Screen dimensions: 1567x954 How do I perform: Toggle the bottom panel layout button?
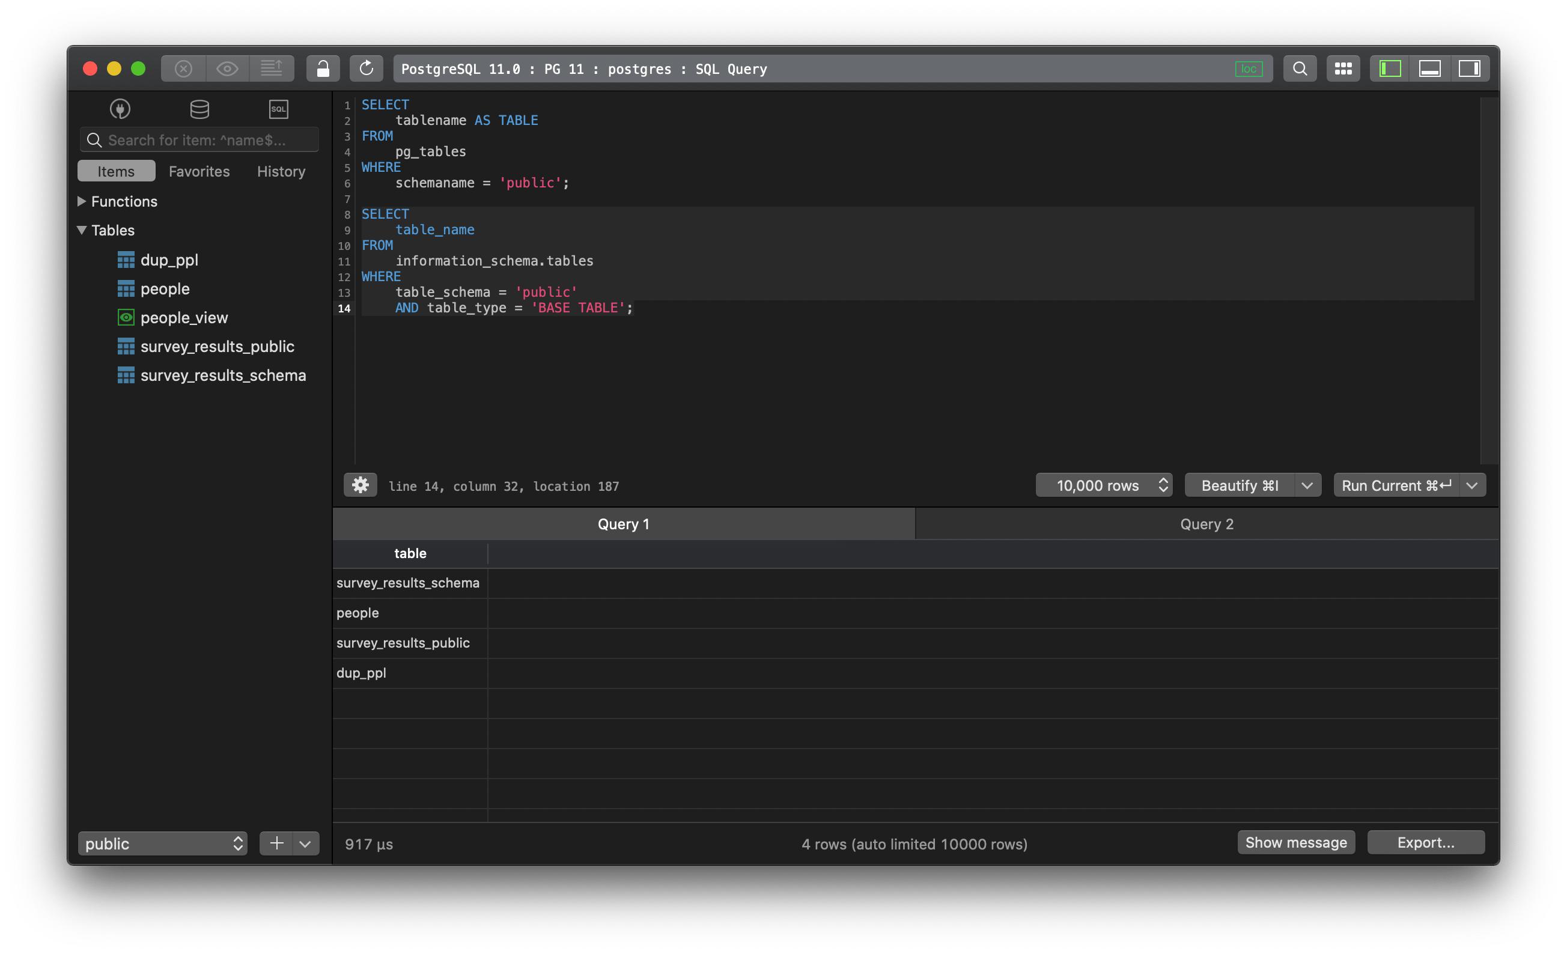[x=1430, y=68]
